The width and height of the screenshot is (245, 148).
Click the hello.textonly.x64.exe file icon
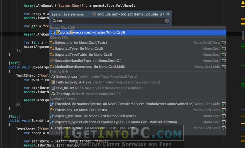(x=53, y=82)
